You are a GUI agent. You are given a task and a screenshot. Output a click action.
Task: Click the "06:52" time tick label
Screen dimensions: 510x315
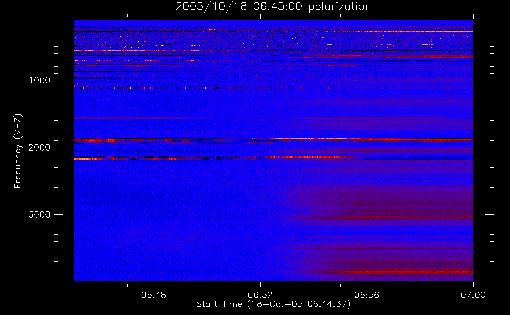click(260, 295)
